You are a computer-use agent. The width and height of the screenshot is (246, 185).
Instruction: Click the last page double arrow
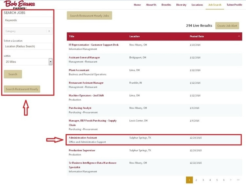tap(238, 180)
